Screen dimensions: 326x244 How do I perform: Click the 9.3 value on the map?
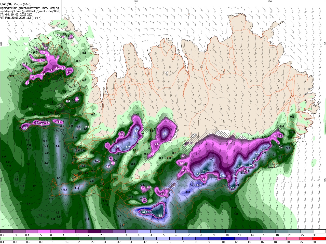[x=240, y=165]
